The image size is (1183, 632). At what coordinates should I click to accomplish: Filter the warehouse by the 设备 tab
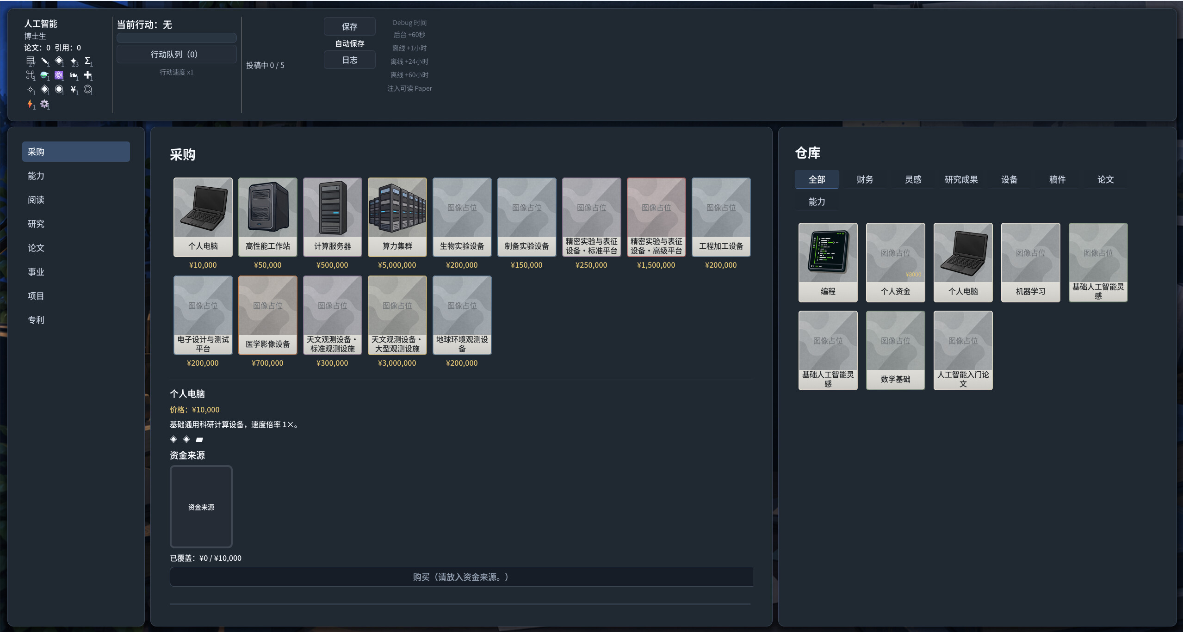(1009, 179)
